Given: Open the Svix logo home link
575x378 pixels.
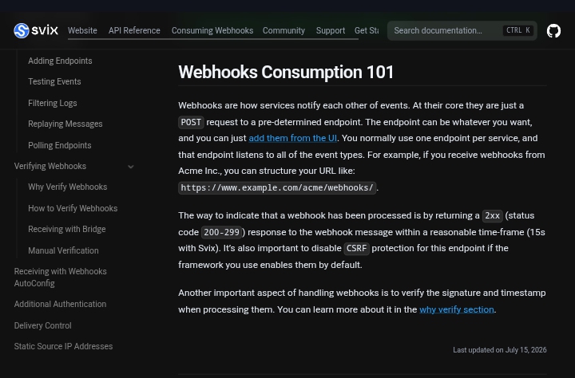Looking at the screenshot, I should tap(36, 30).
